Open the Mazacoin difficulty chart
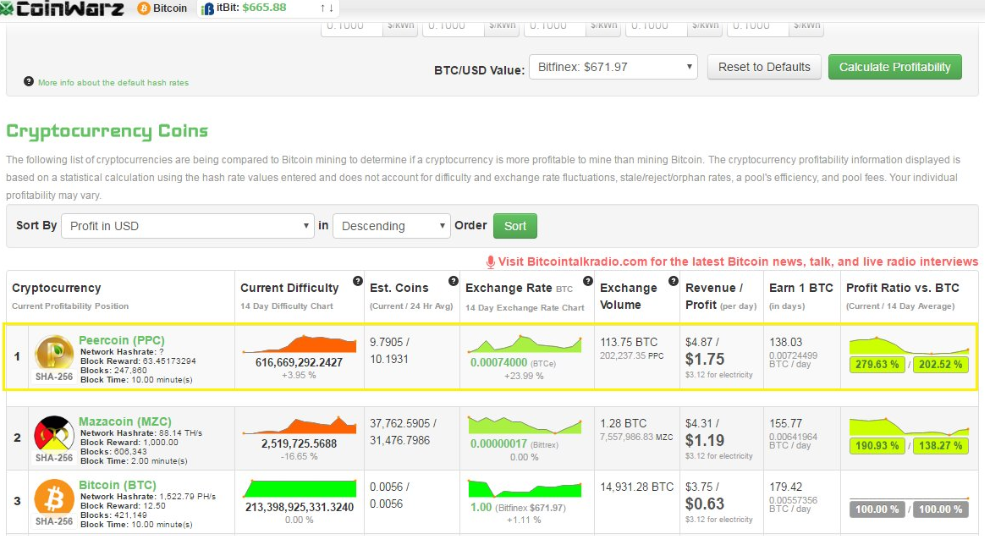990x545 pixels. tap(300, 425)
